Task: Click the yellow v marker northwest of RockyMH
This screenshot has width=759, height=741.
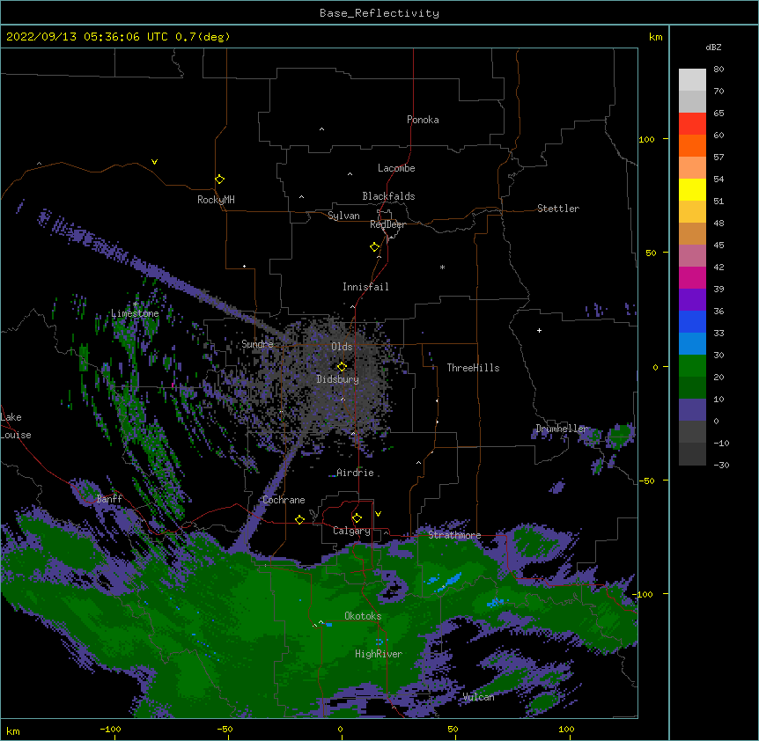Action: (154, 162)
